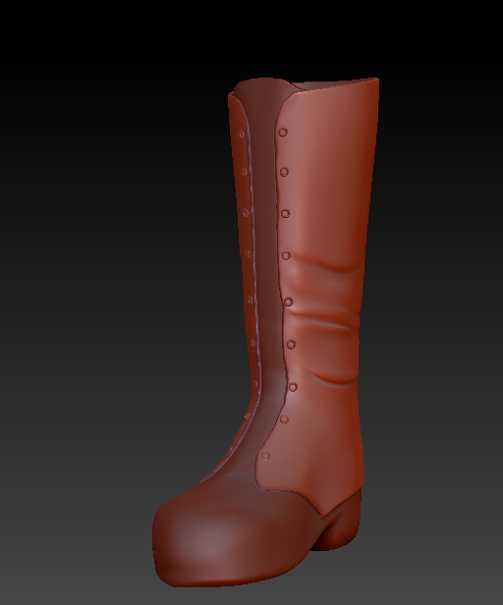Click the lowest eyelet on the right flap
This screenshot has width=503, height=605.
pos(265,456)
